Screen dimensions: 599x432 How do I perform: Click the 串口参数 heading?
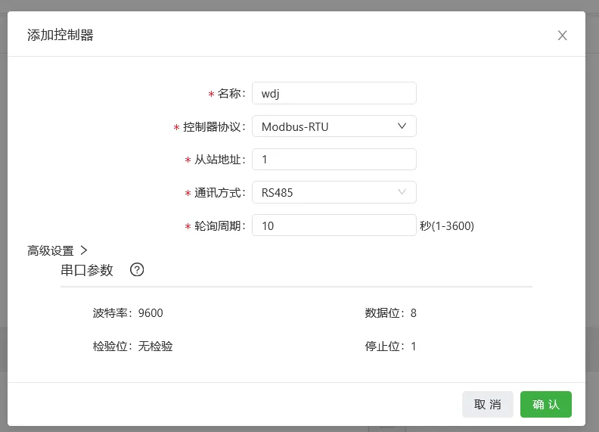click(x=87, y=270)
